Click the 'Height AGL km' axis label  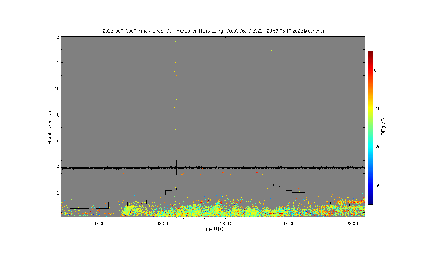click(50, 127)
